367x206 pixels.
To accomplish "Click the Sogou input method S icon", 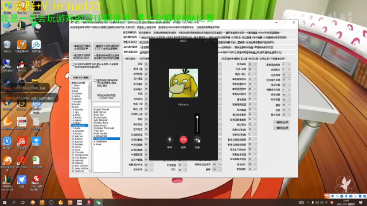I will coord(326,196).
